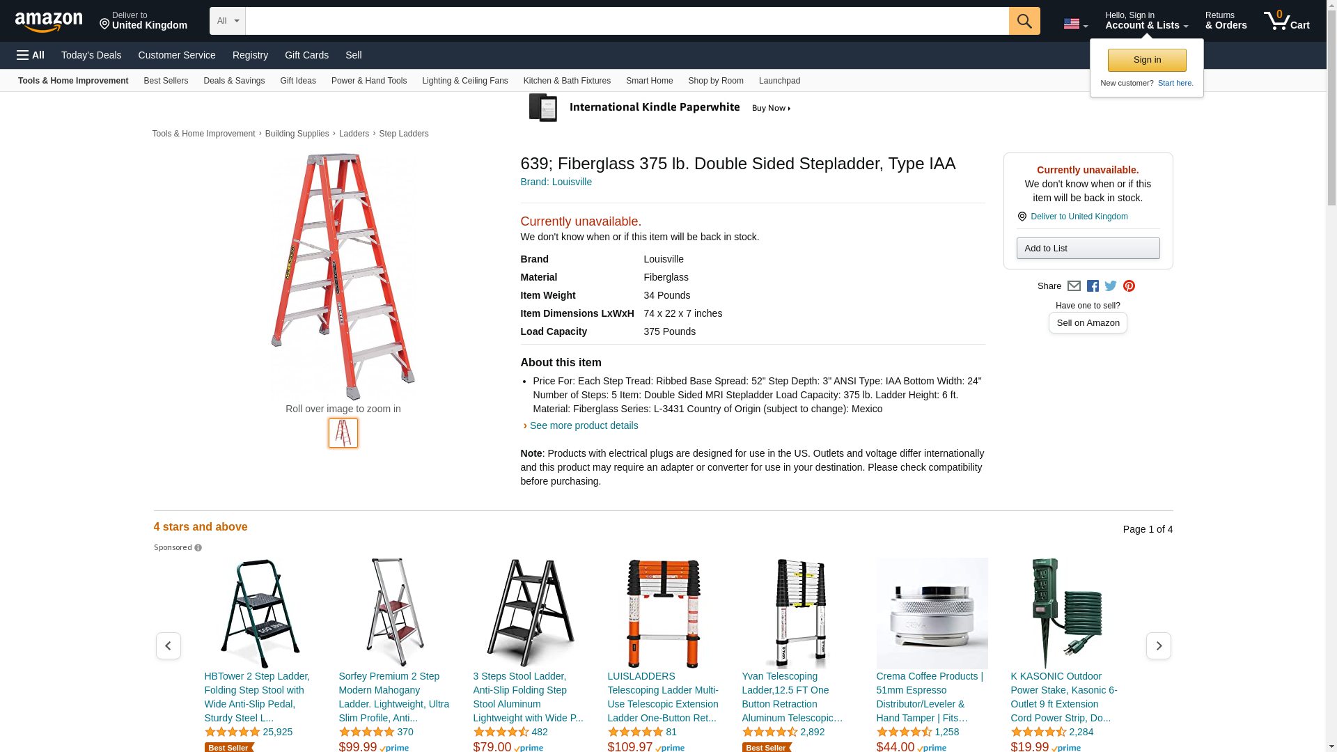Screen dimensions: 1337x752
Task: Share product on Twitter
Action: click(1111, 286)
